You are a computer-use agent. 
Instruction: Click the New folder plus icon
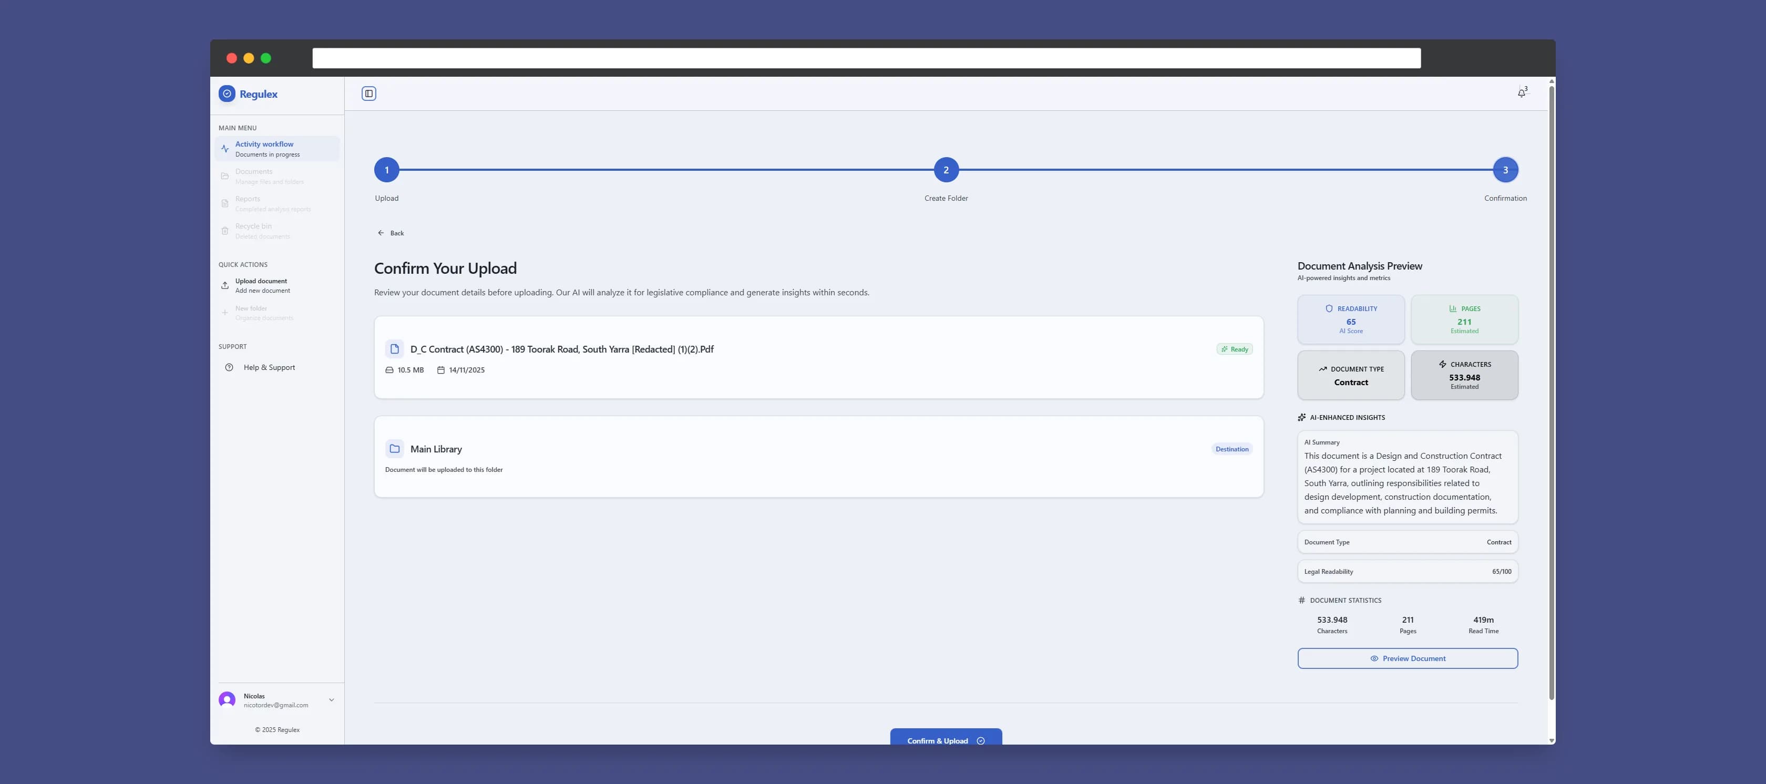click(225, 313)
